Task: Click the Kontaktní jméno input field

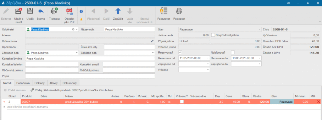Action: pos(90,59)
